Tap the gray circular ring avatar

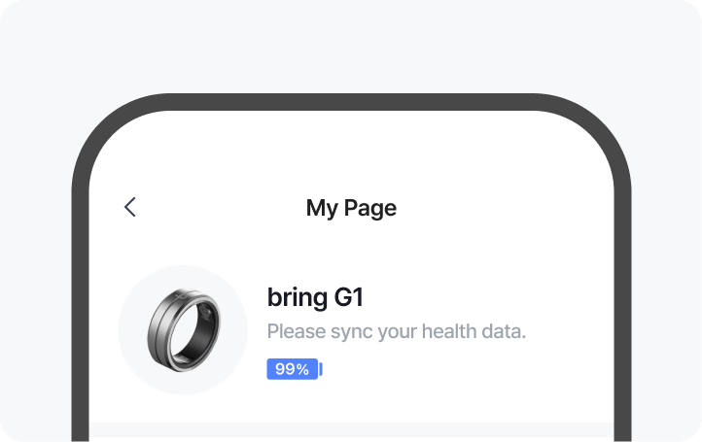(x=183, y=330)
